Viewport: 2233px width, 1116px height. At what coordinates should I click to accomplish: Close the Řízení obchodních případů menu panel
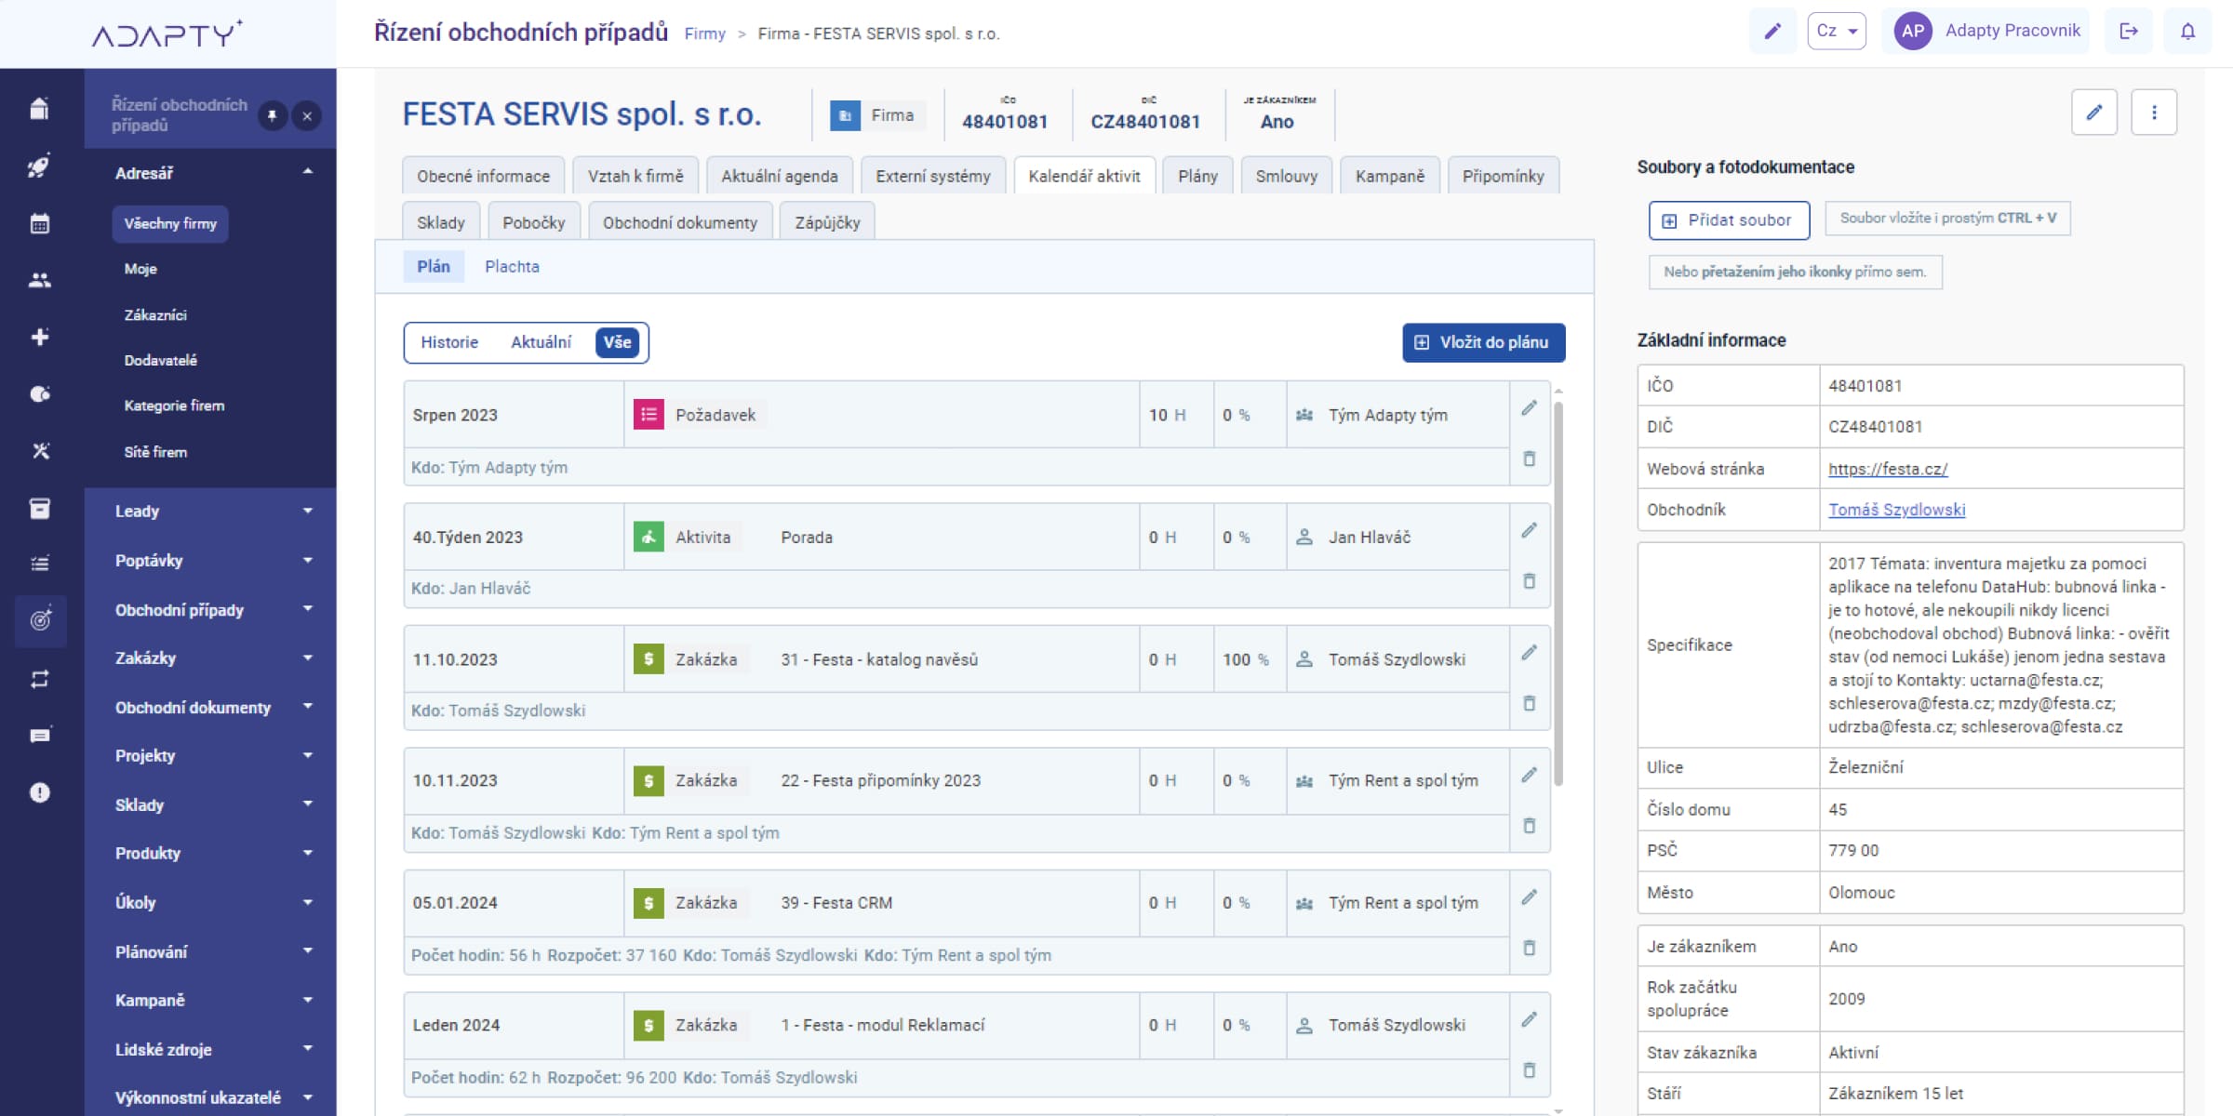point(307,116)
